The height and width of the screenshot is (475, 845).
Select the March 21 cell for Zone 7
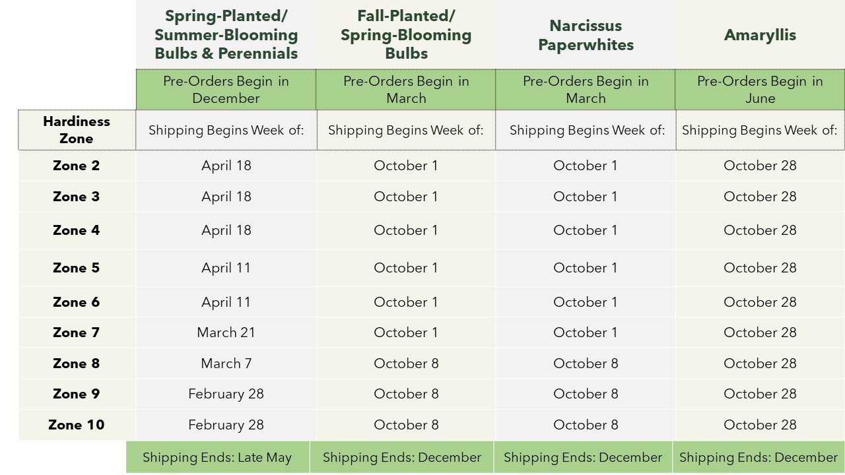(x=226, y=332)
